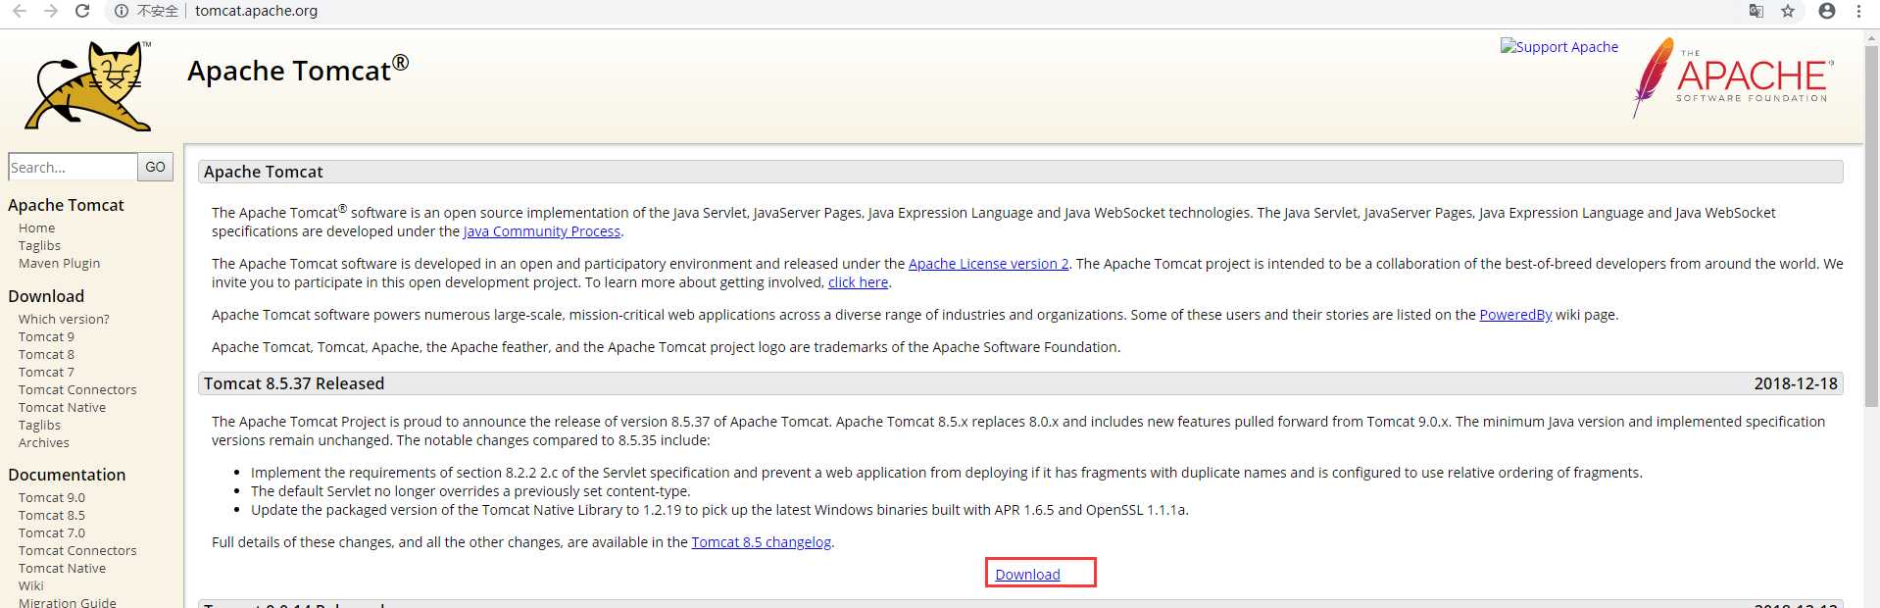Image resolution: width=1880 pixels, height=608 pixels.
Task: Open Tomcat 8 download link
Action: click(46, 354)
